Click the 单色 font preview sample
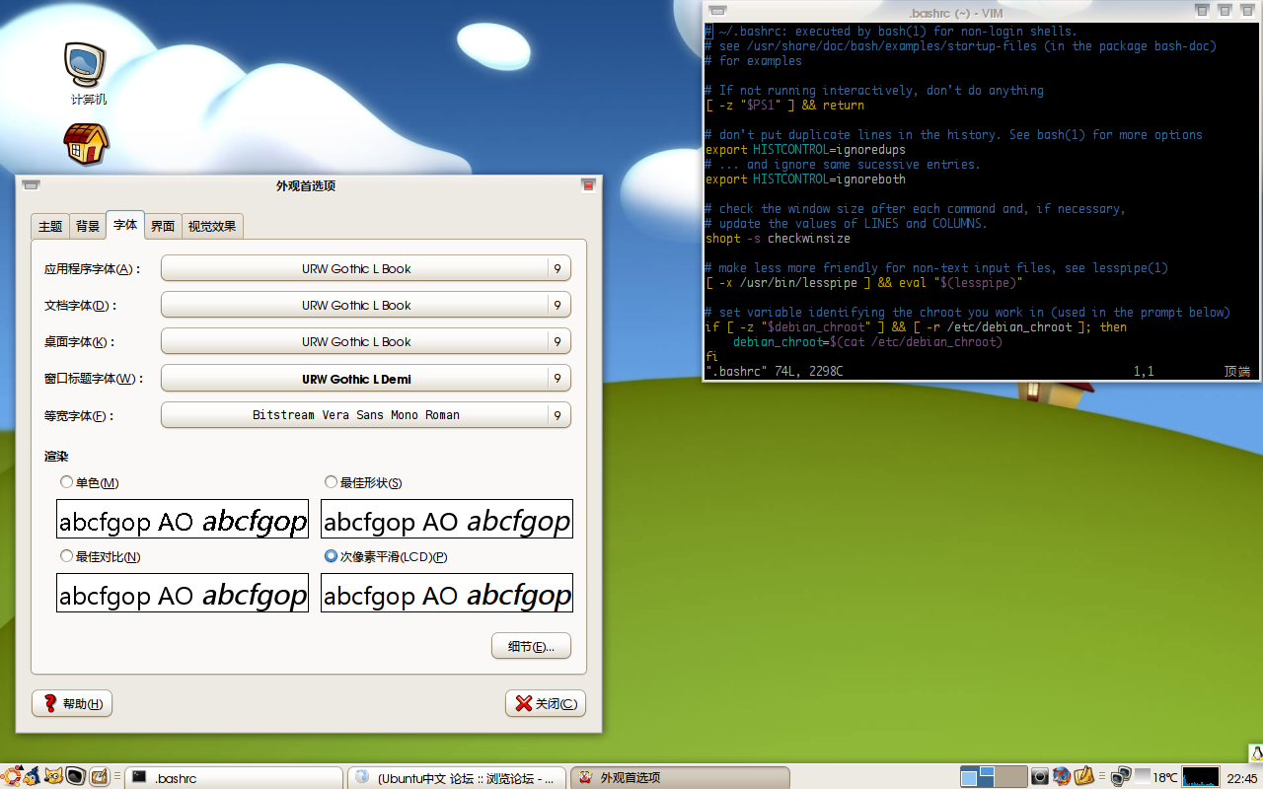 pyautogui.click(x=183, y=519)
